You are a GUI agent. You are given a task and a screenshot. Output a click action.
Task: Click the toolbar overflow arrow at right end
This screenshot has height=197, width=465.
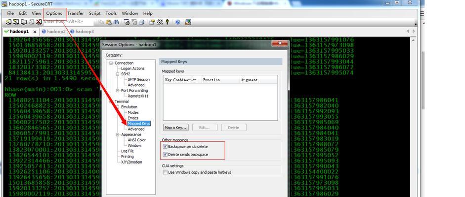pos(416,24)
